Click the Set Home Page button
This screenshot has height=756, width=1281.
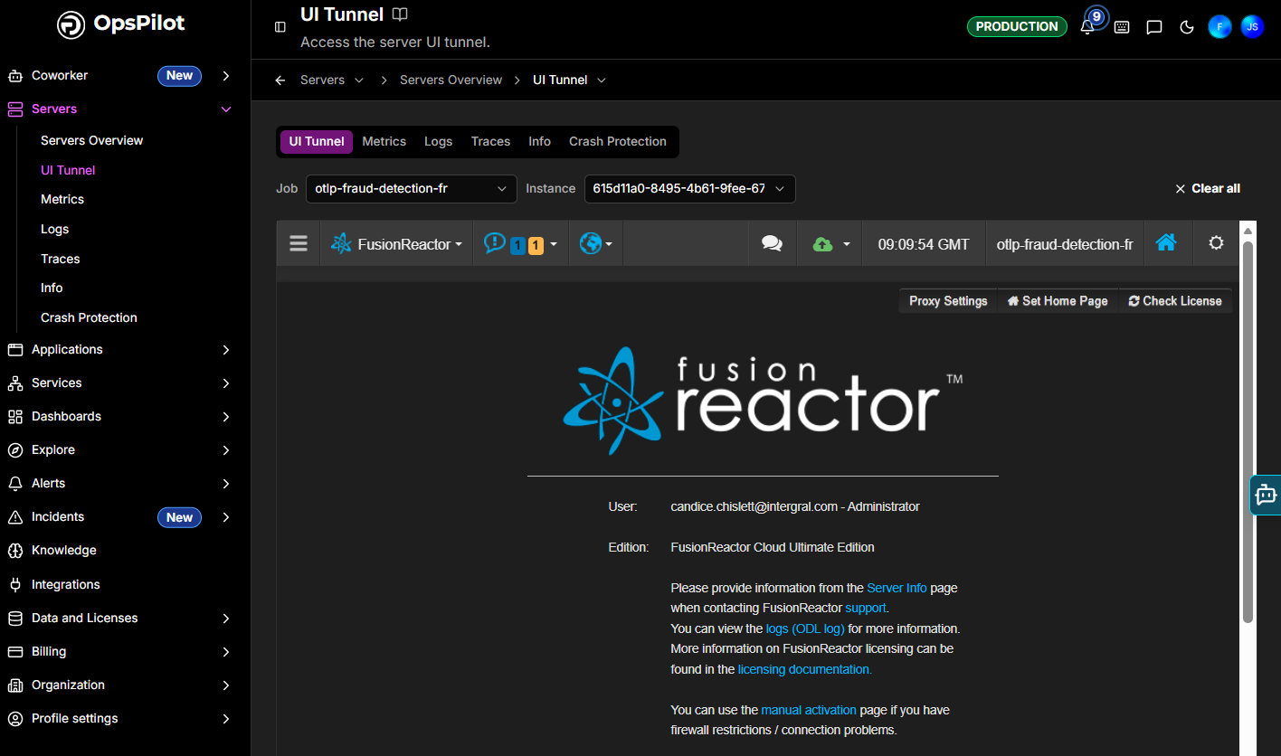coord(1058,301)
